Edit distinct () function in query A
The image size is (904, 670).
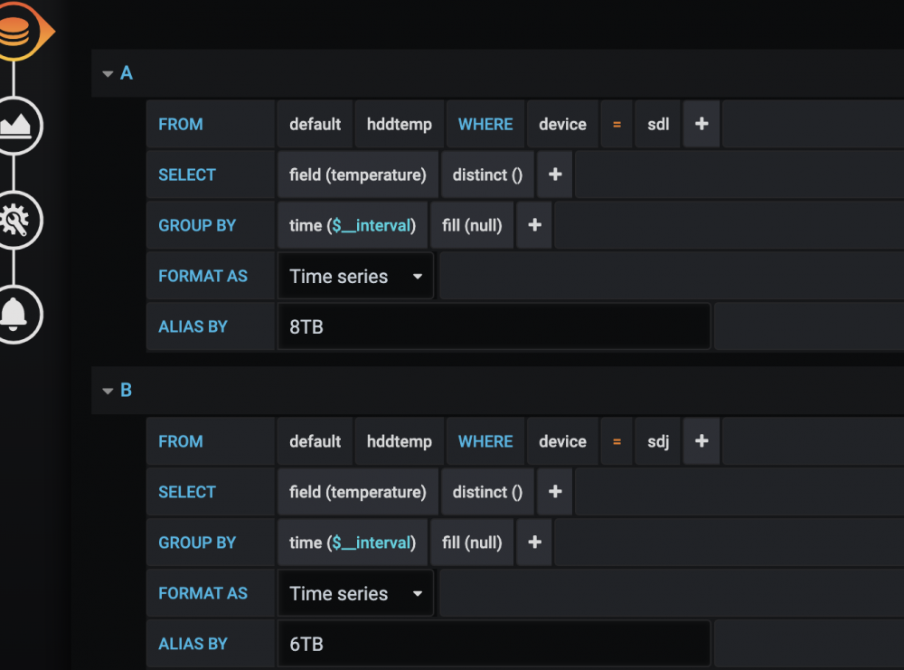[487, 175]
